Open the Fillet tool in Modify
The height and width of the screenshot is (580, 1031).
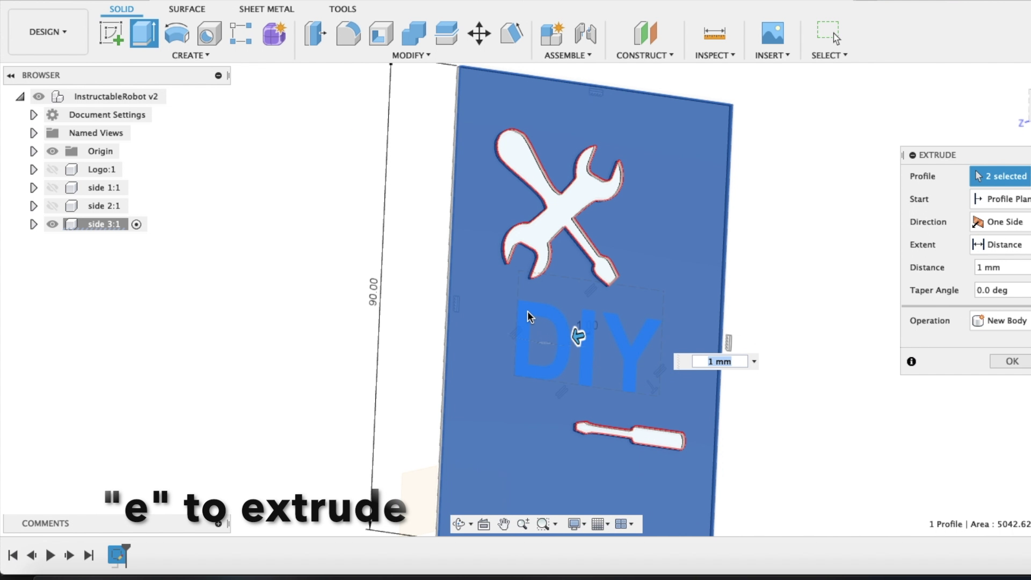coord(348,33)
